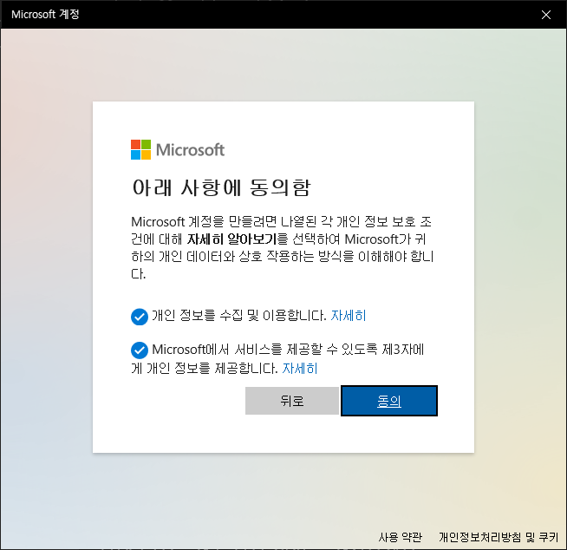Click the bold 자세히 알아보기 text

tap(231, 239)
